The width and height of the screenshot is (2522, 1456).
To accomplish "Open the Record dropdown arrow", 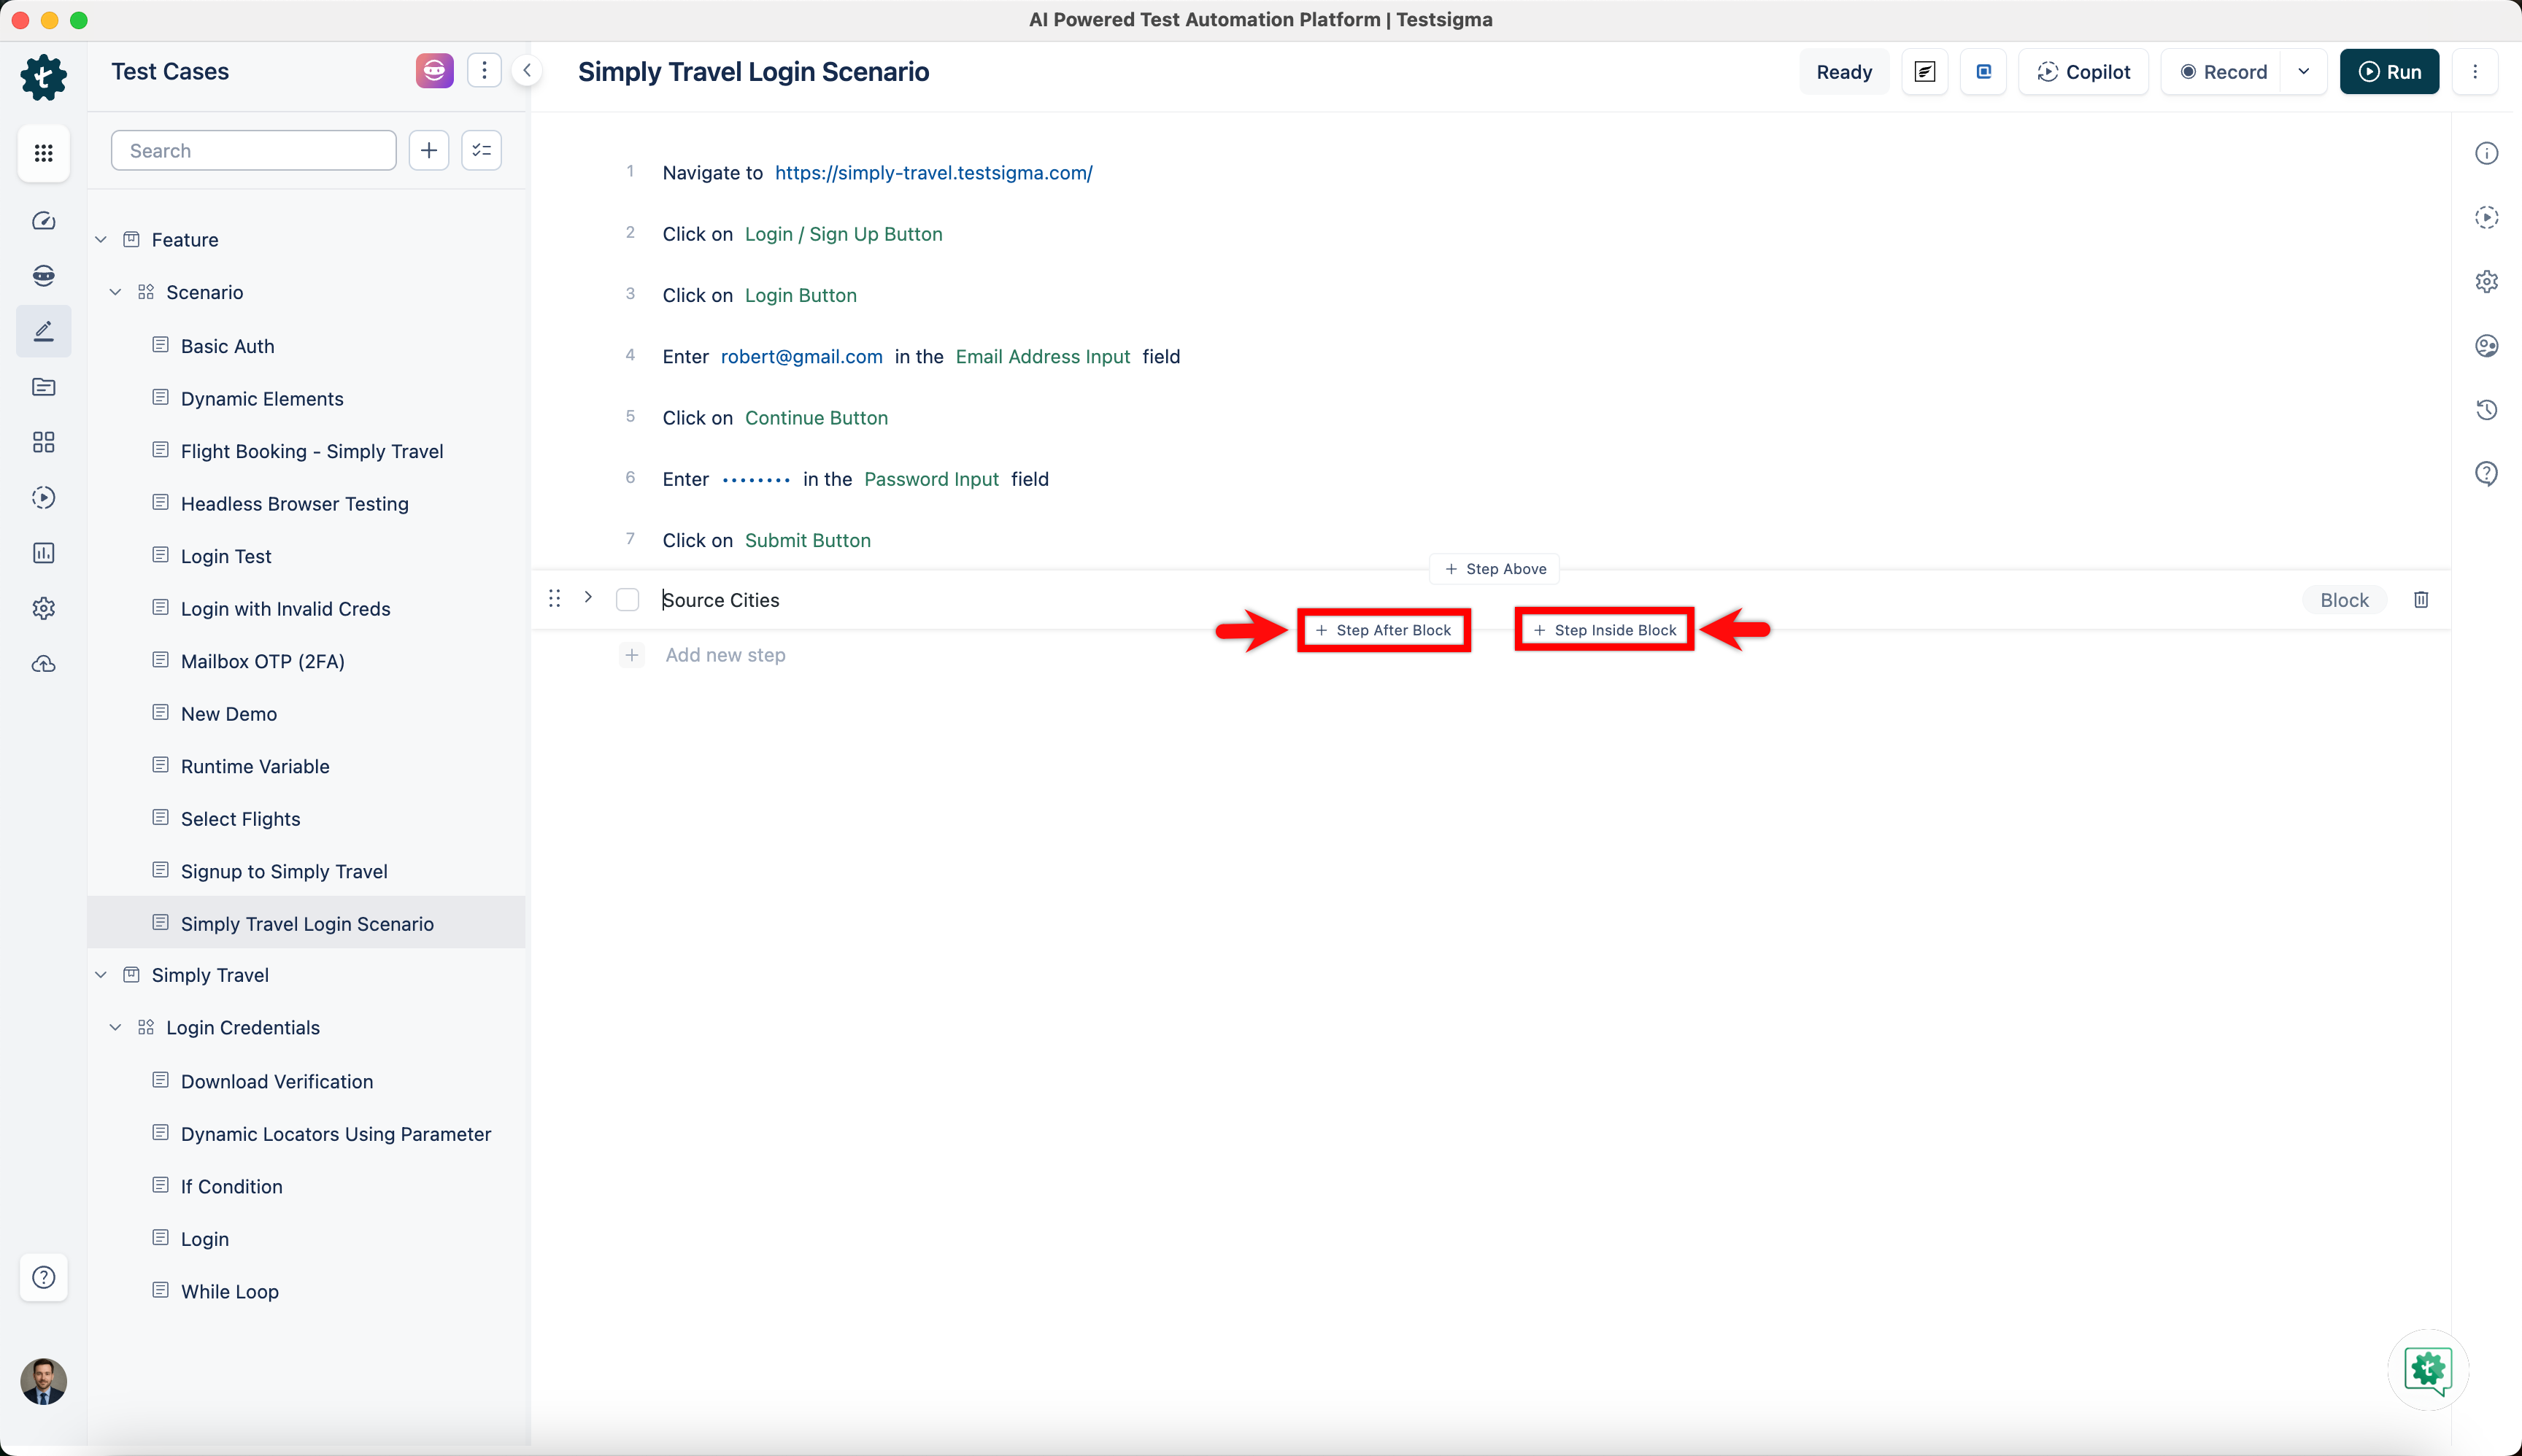I will 2304,72.
